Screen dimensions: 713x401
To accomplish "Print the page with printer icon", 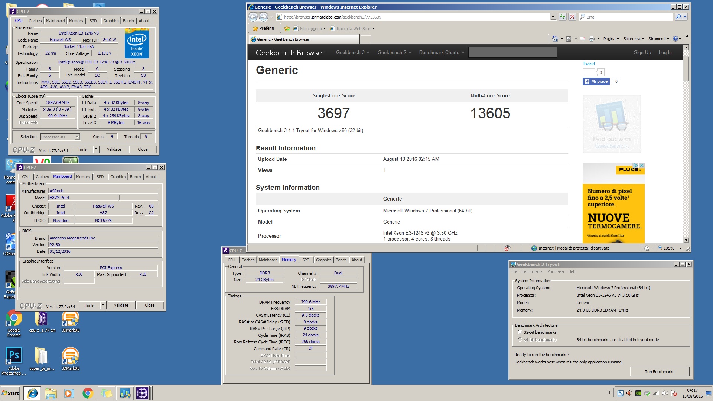I will 592,39.
